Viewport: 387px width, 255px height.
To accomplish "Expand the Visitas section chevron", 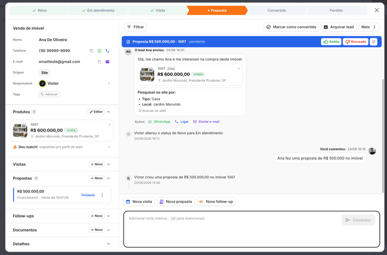I will [x=108, y=164].
